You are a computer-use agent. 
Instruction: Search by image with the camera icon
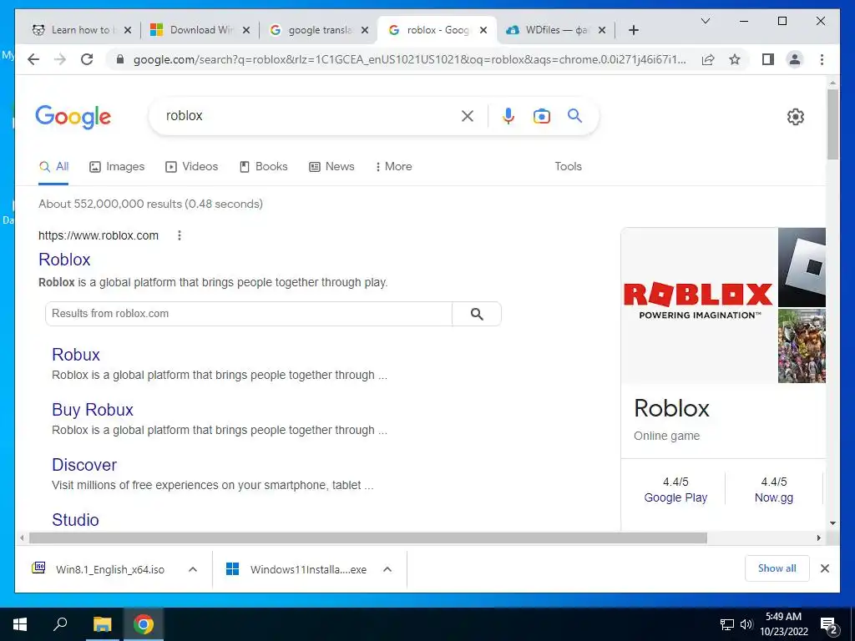(541, 116)
